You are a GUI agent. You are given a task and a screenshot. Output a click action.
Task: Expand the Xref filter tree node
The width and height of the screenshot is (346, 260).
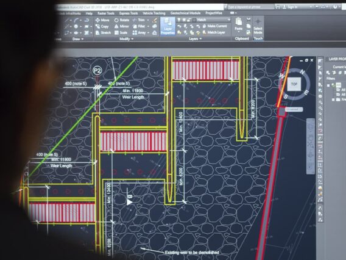pyautogui.click(x=333, y=99)
